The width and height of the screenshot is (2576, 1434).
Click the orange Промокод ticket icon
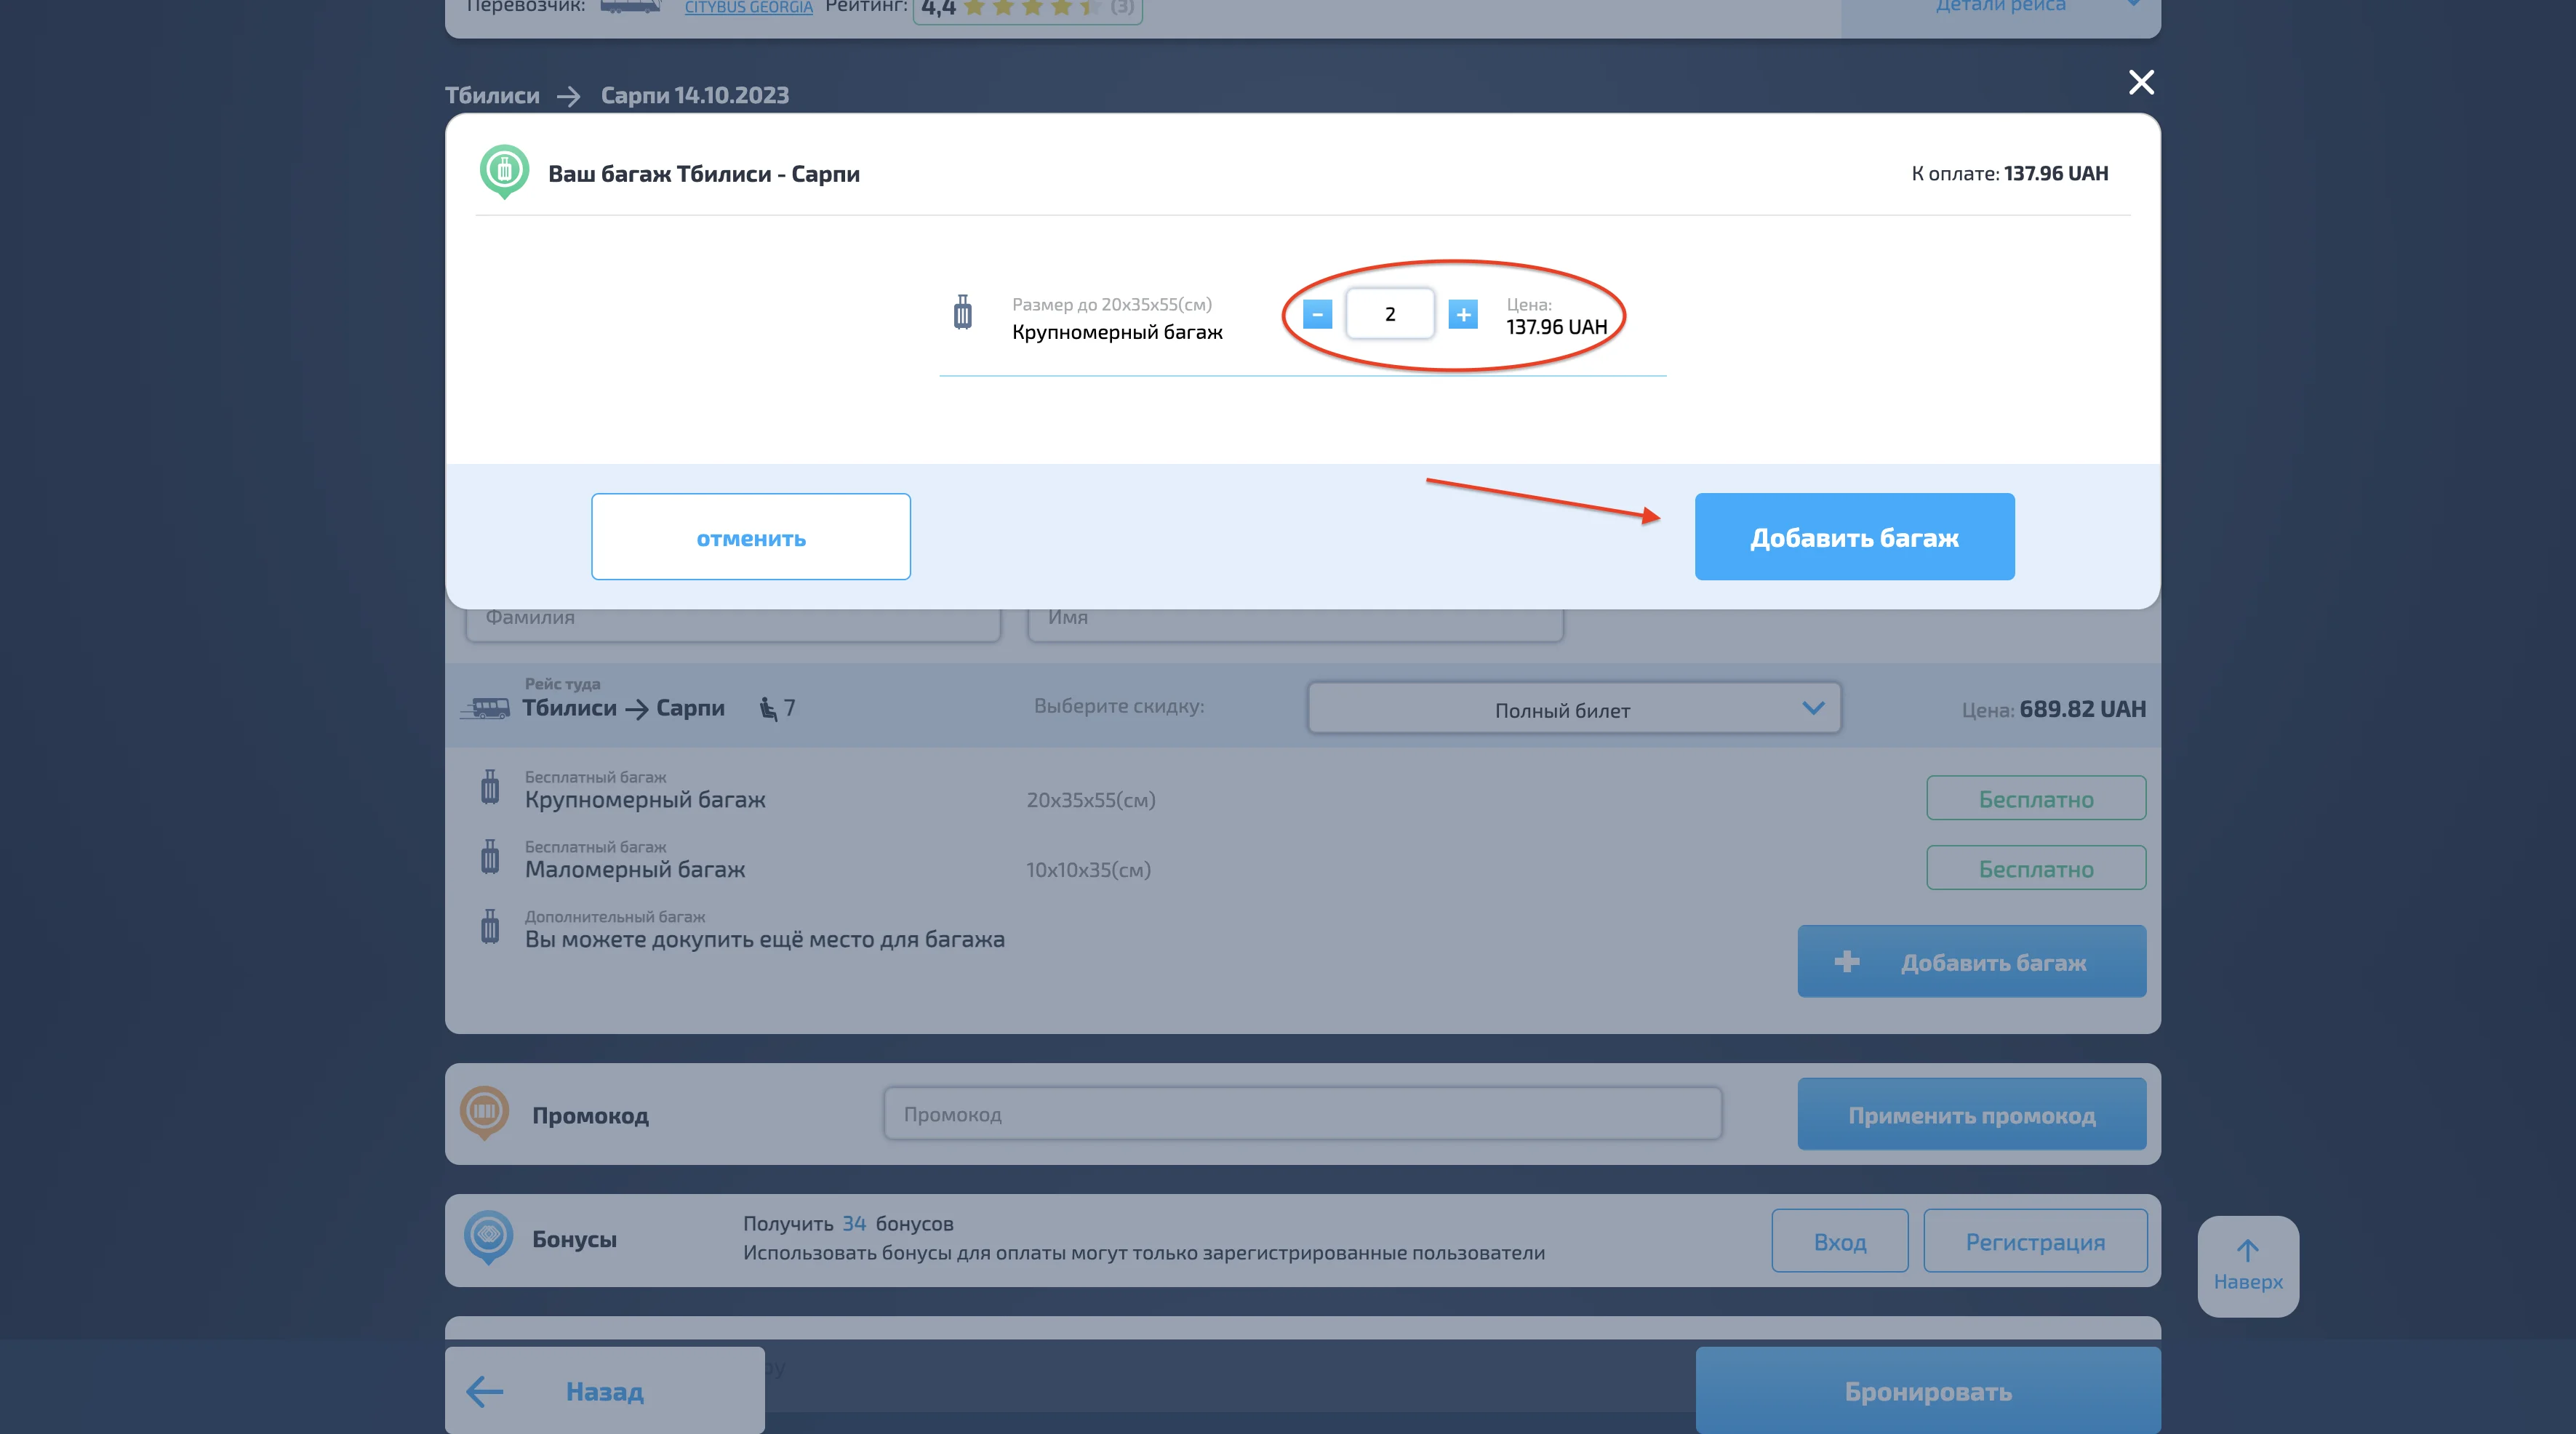pos(484,1111)
